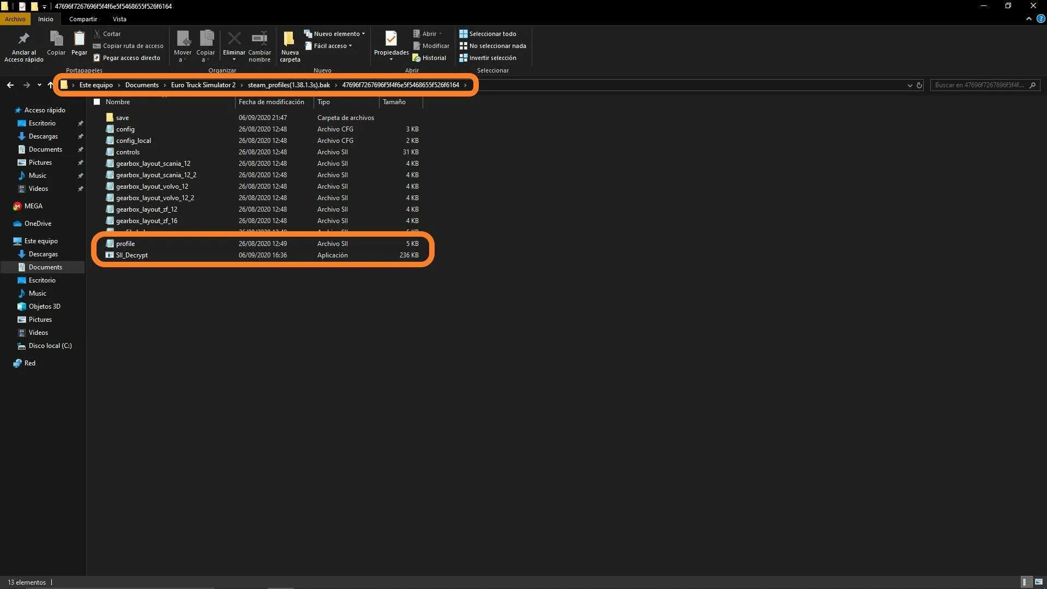The height and width of the screenshot is (589, 1047).
Task: Navigate up one level with the up arrow
Action: click(50, 85)
